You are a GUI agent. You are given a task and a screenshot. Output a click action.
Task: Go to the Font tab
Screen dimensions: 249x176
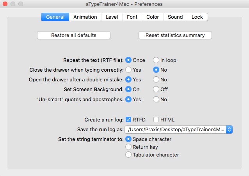[132, 17]
